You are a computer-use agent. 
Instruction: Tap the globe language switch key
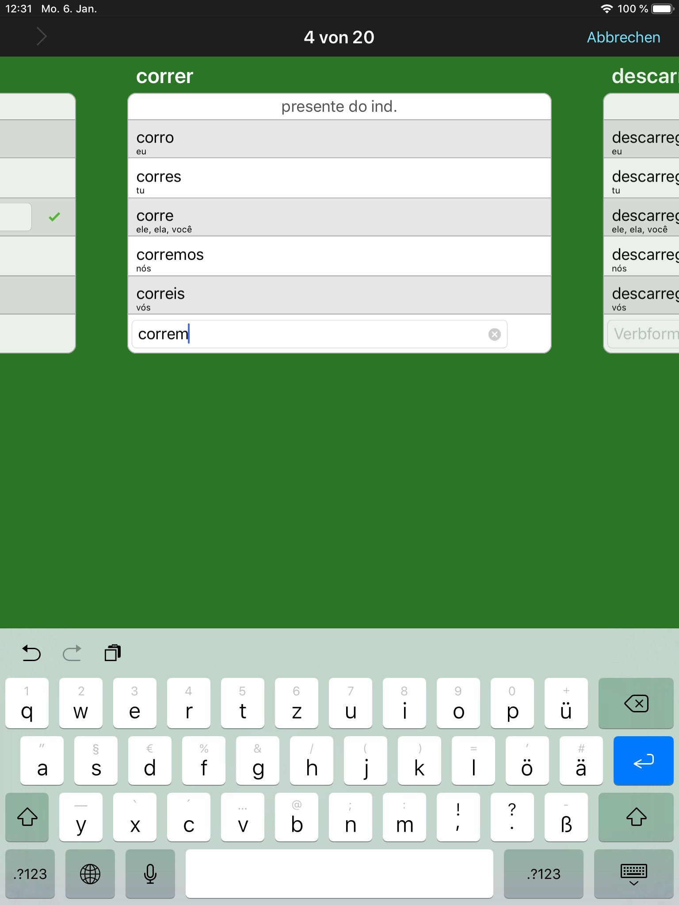pos(90,874)
